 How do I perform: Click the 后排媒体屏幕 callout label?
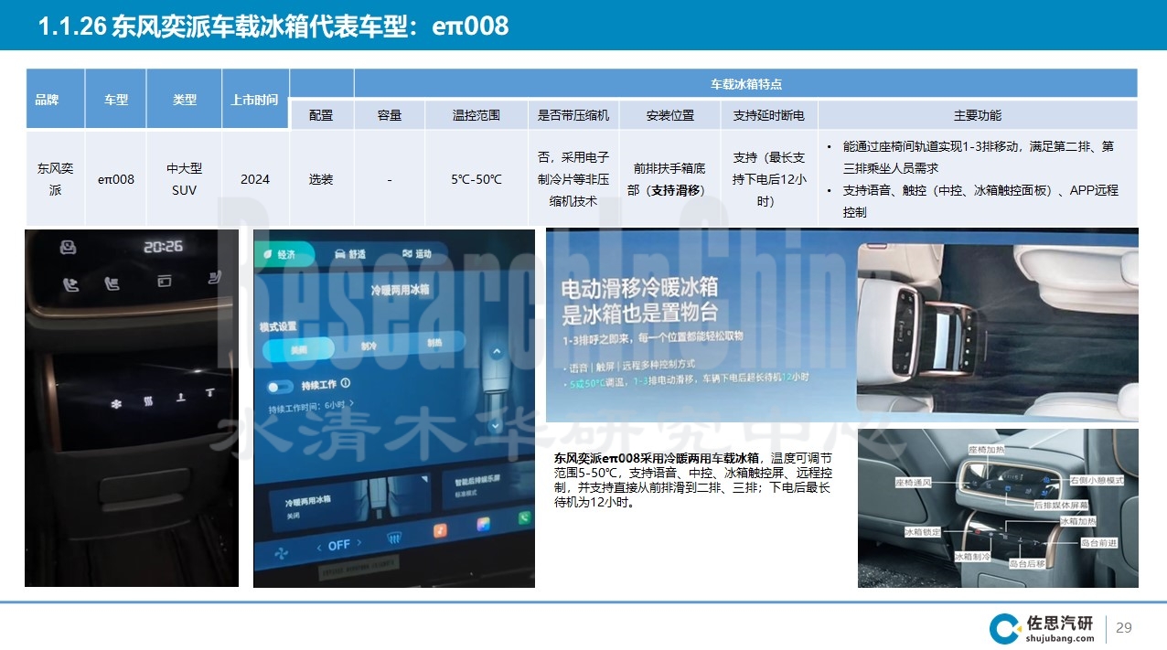point(1059,505)
